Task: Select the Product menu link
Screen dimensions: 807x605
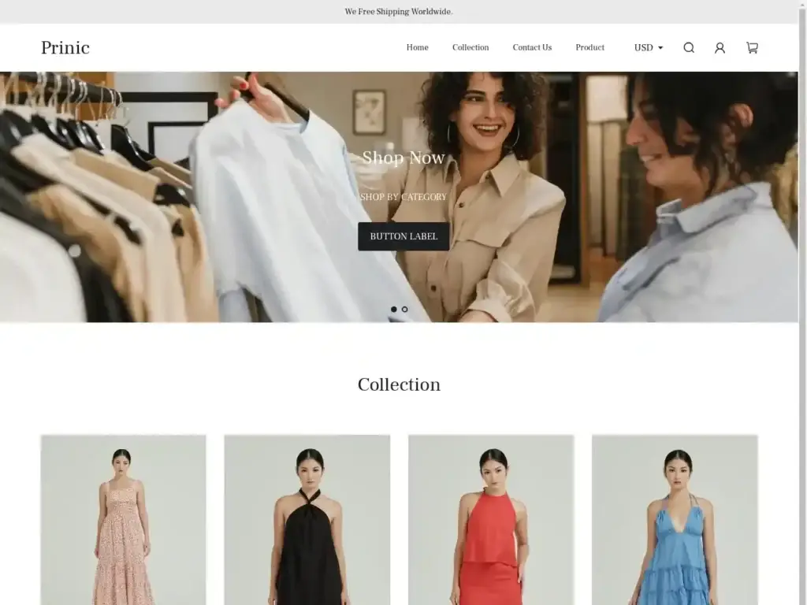Action: [589, 48]
